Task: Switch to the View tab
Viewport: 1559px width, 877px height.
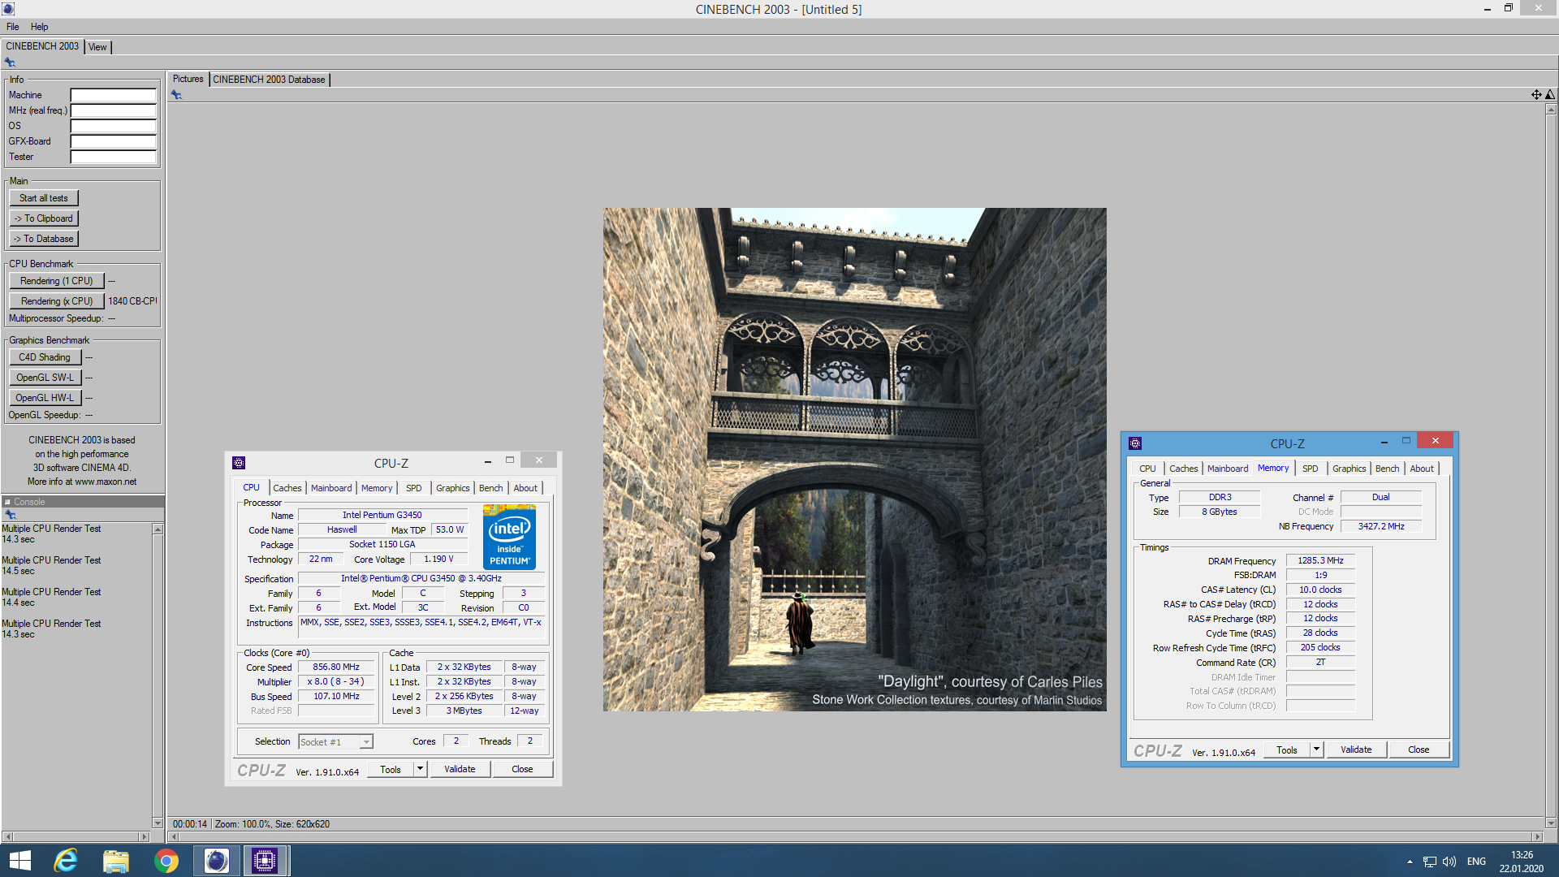Action: 97,47
